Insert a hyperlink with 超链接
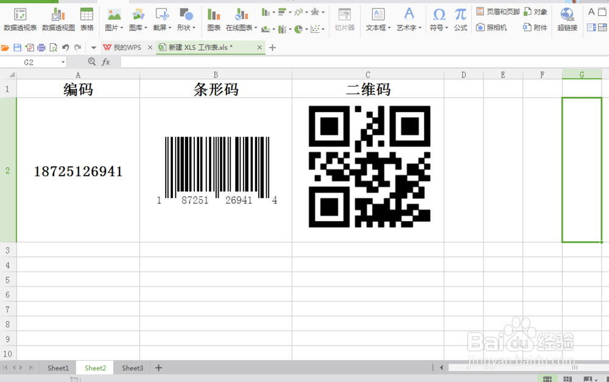609x382 pixels. coord(567,19)
